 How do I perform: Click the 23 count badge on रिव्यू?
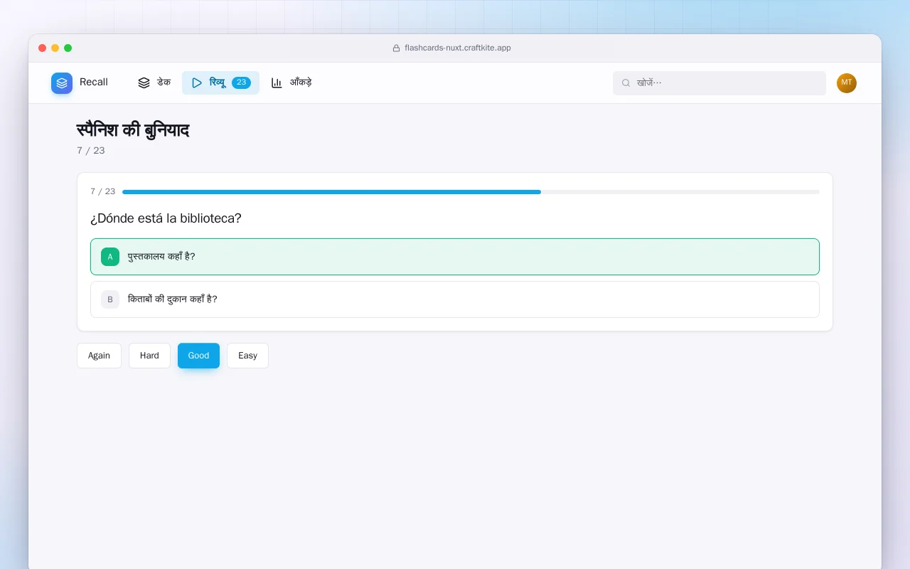click(241, 83)
